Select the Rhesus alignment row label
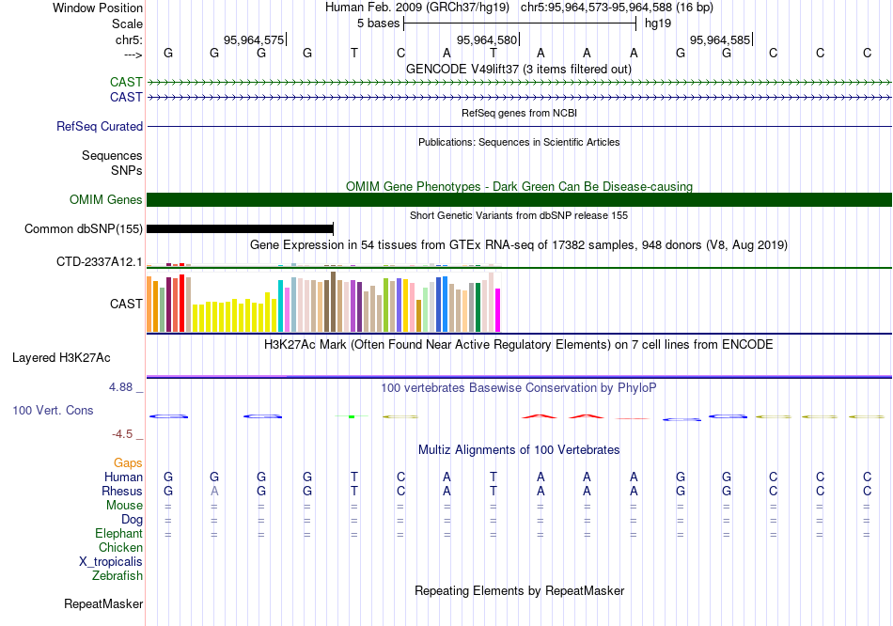Viewport: 893px width, 626px height. (122, 491)
